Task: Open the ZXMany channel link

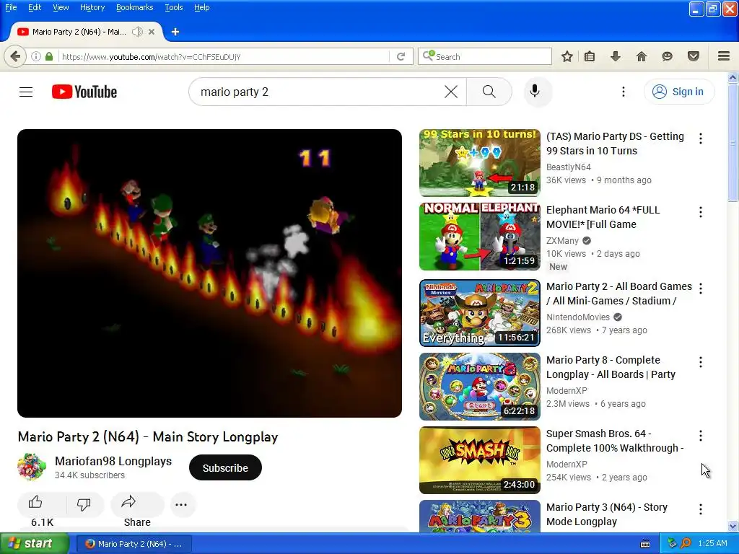Action: click(x=562, y=241)
